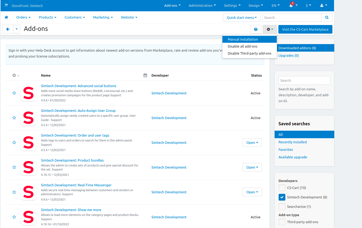Choose Disable Third-party add-ons
This screenshot has width=362, height=228.
(x=250, y=53)
